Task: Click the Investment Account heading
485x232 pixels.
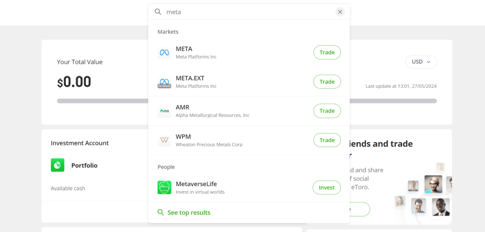Action: 80,143
